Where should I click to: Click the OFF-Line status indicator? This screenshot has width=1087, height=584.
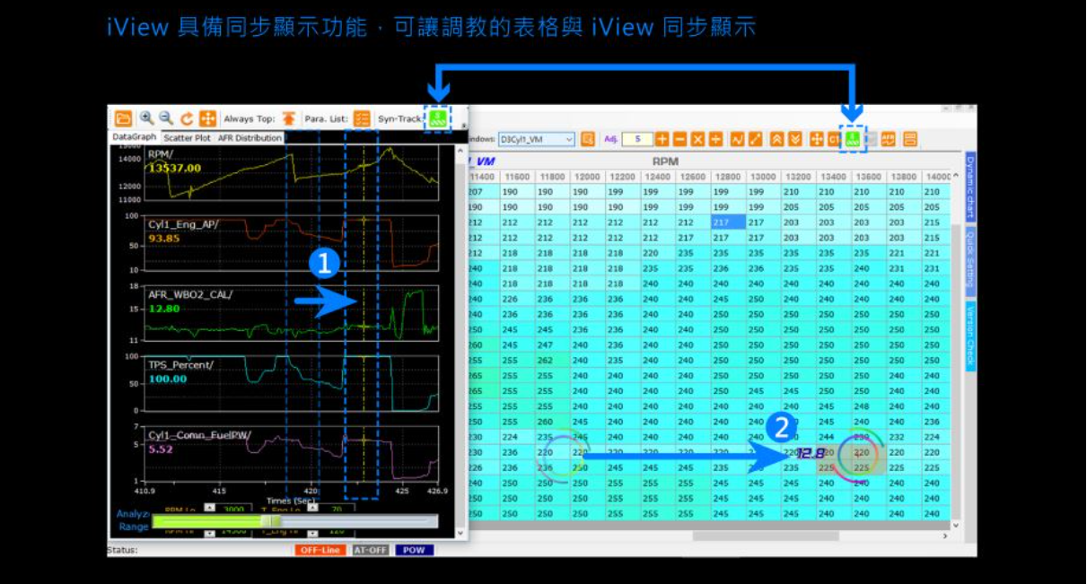click(x=320, y=550)
